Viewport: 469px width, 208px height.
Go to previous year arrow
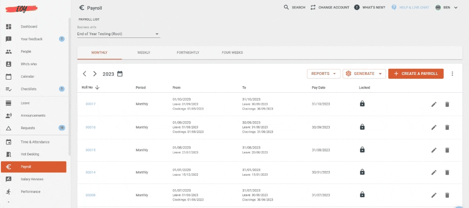point(84,74)
